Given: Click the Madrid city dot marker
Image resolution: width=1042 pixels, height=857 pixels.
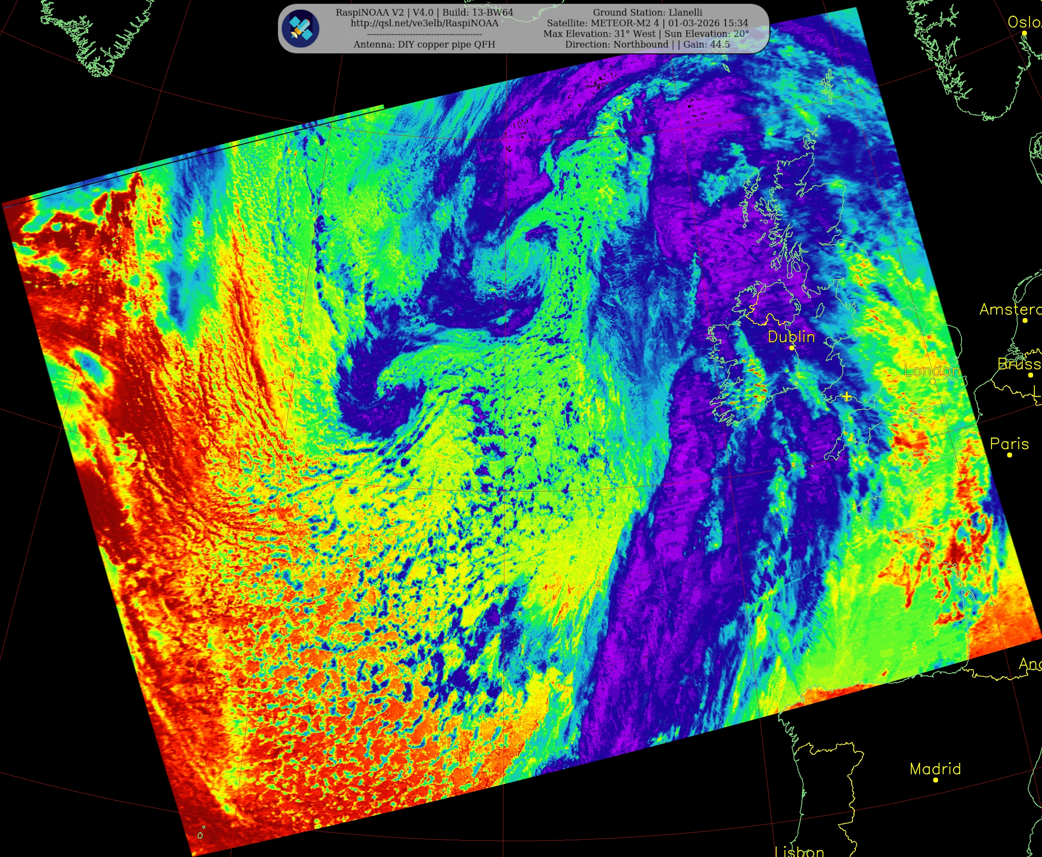Looking at the screenshot, I should [x=935, y=780].
